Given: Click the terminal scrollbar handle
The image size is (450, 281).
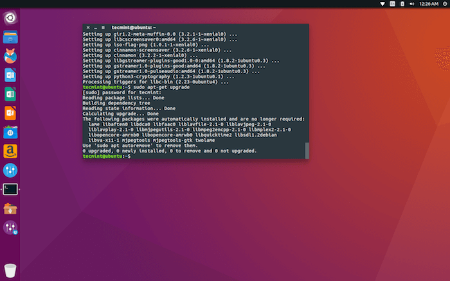Looking at the screenshot, I should [x=307, y=150].
